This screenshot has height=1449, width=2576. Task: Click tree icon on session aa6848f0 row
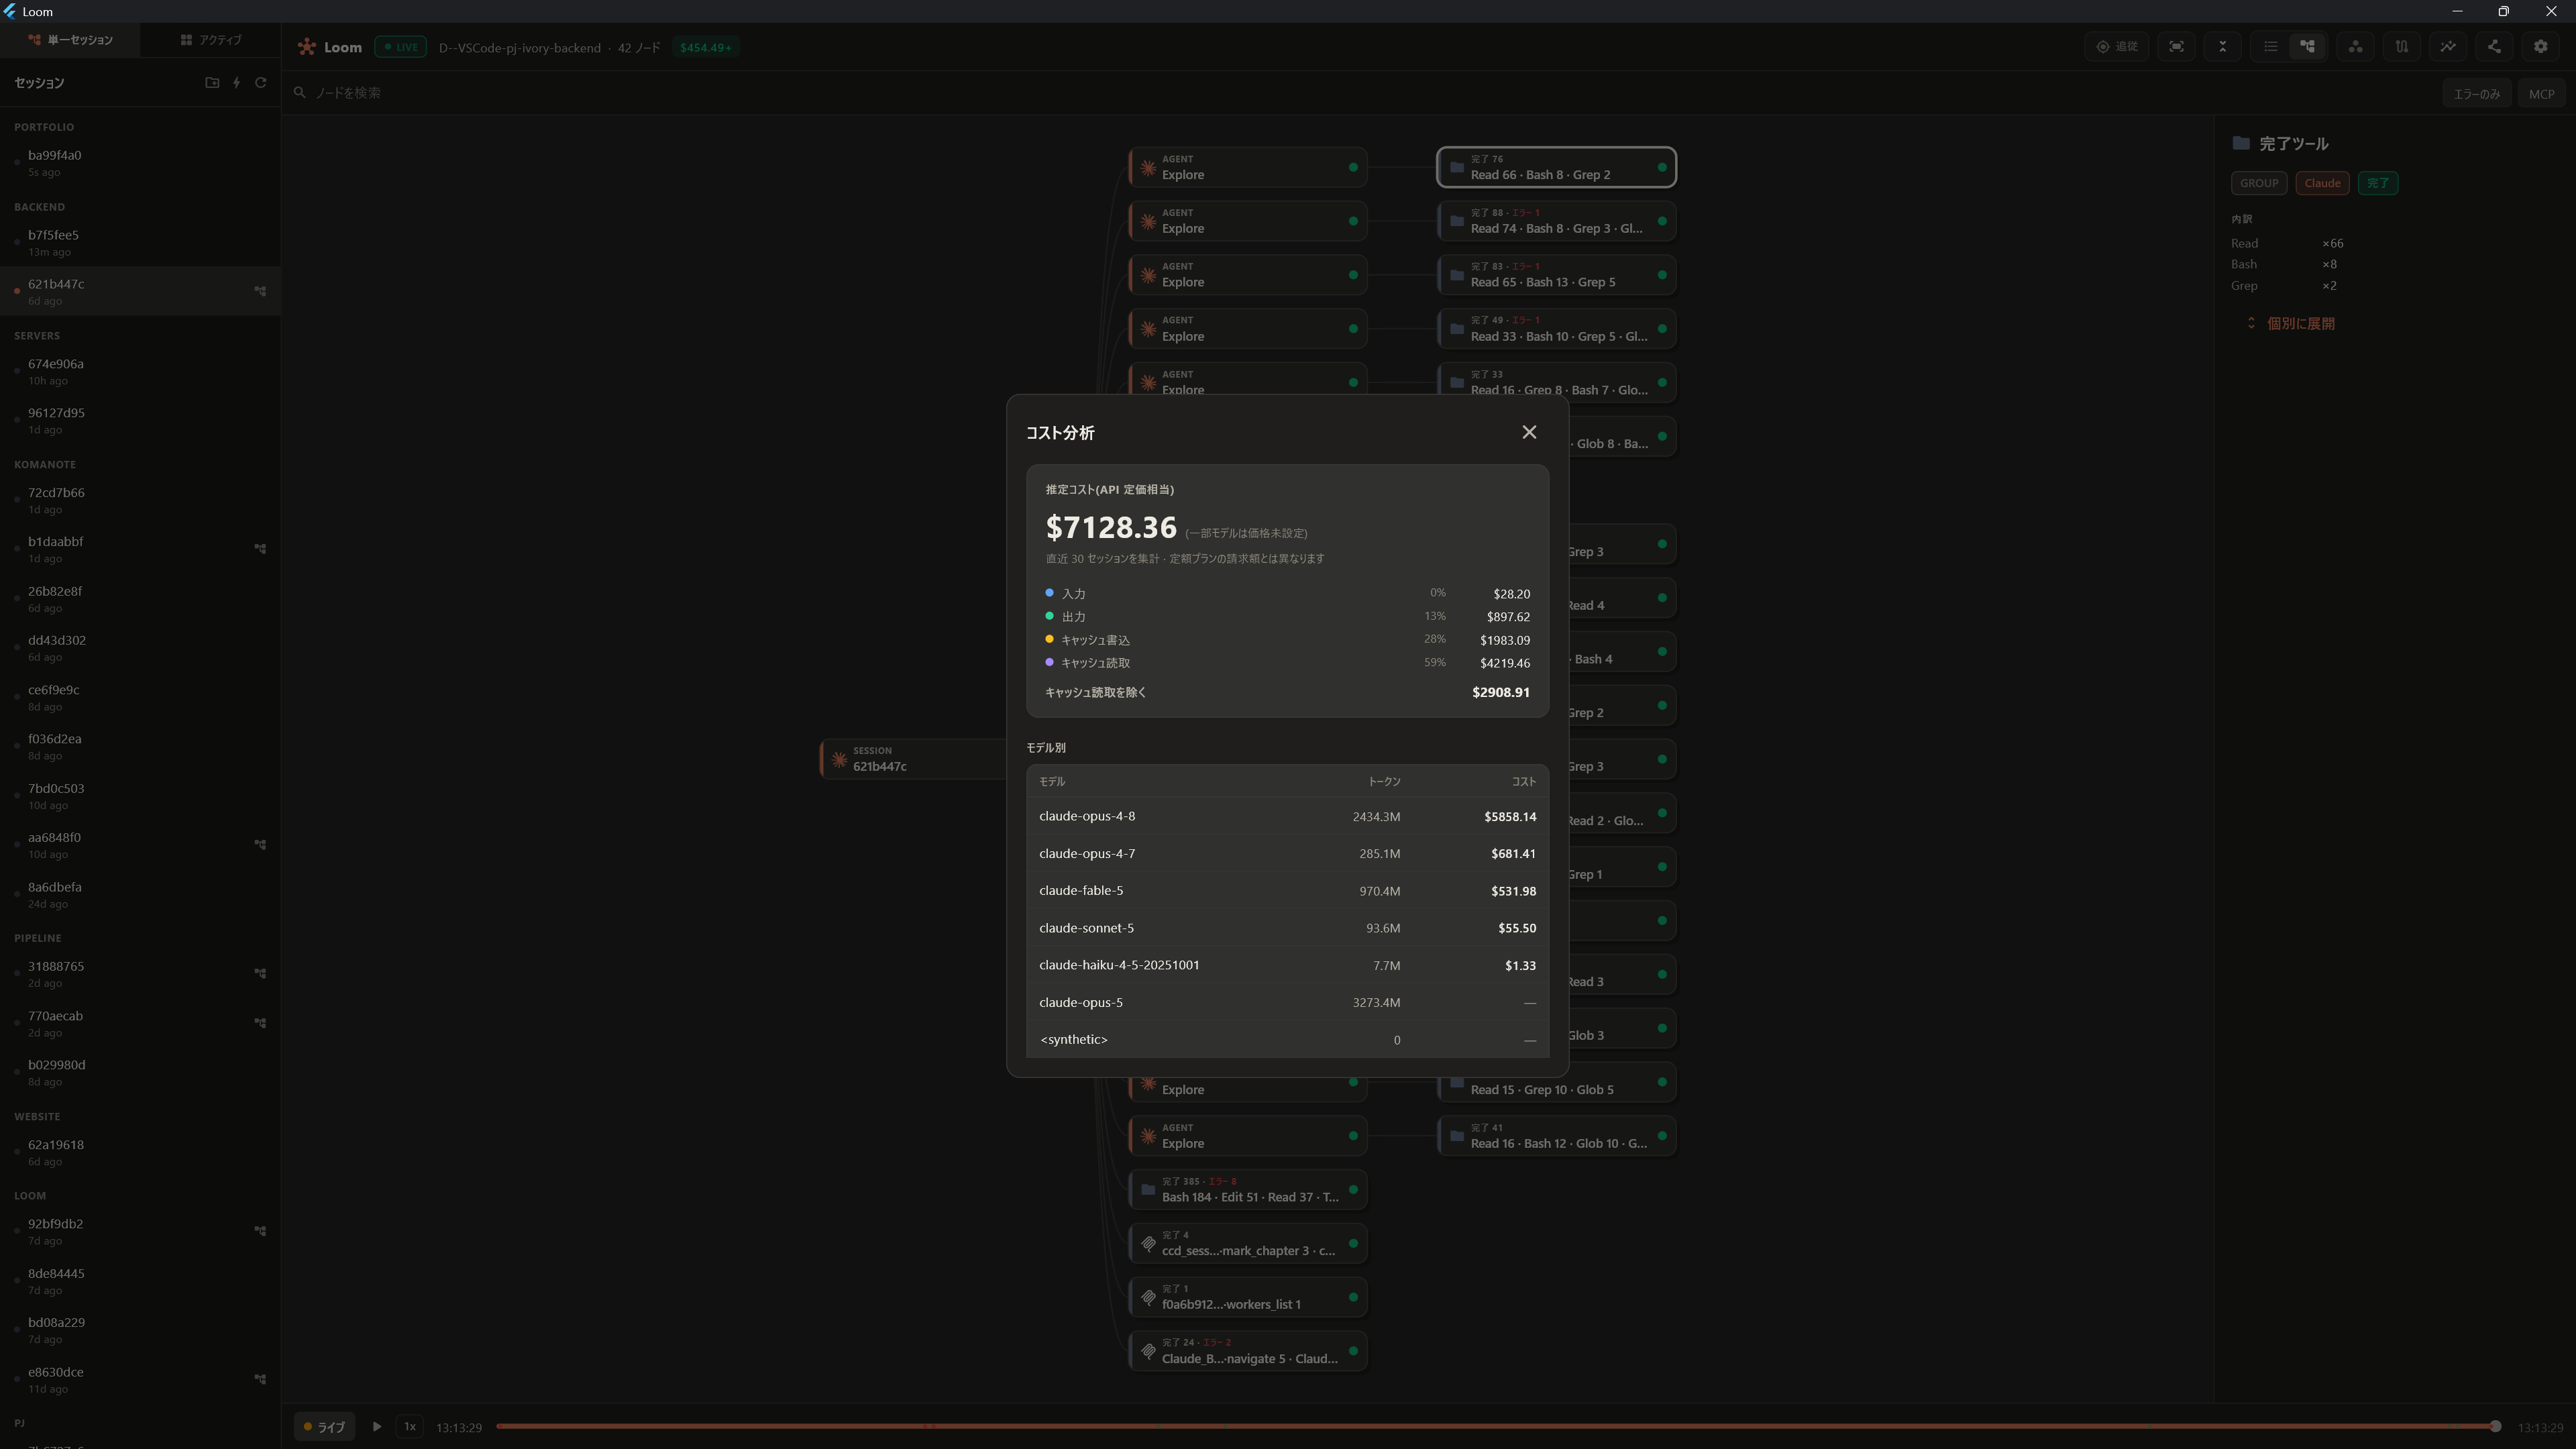tap(260, 845)
